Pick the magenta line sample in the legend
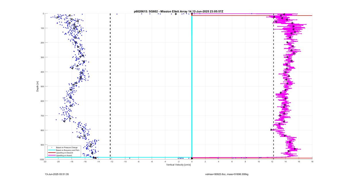Screen dimensions: 345x179 point(51,155)
